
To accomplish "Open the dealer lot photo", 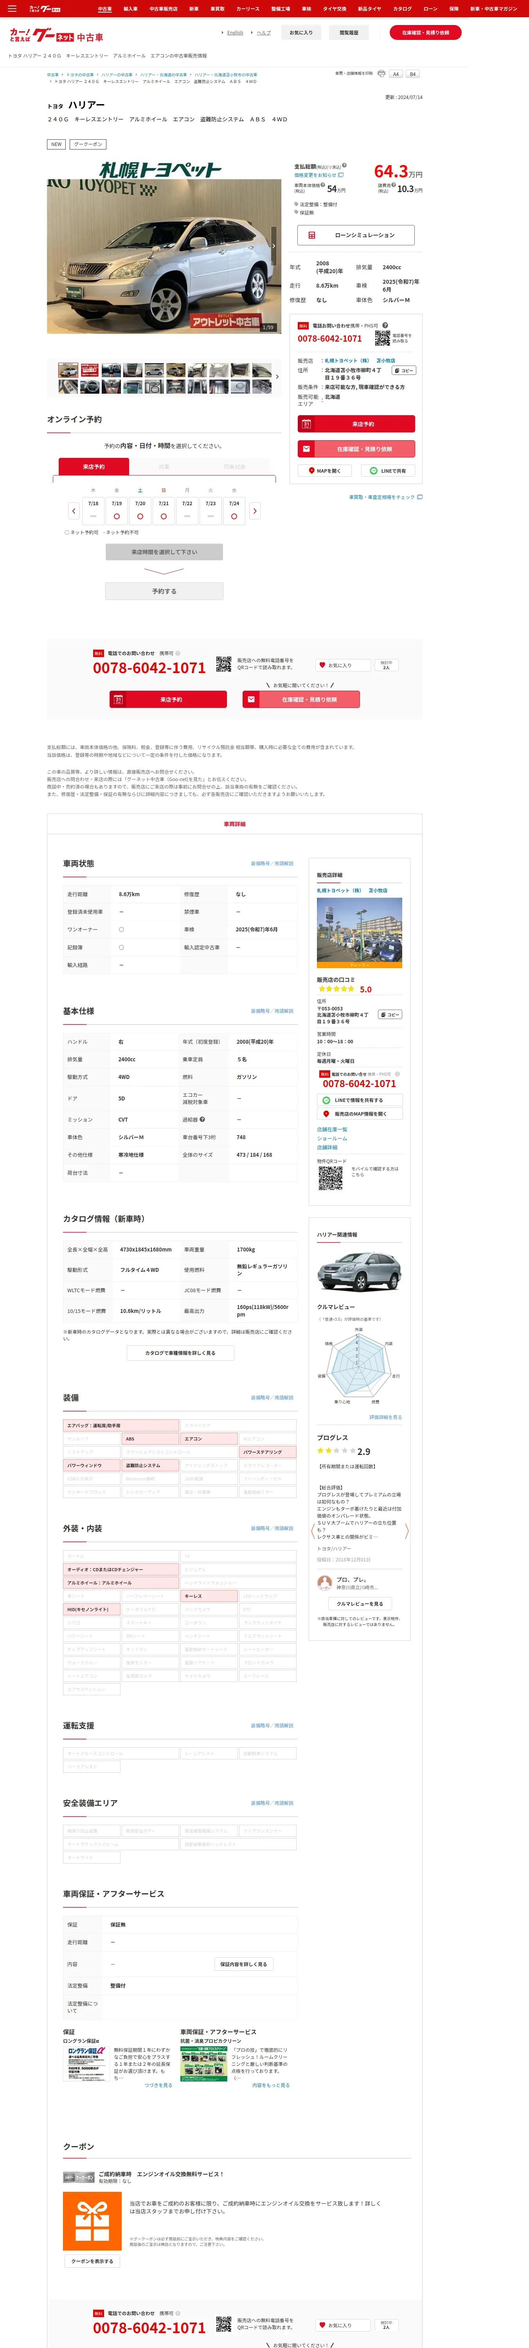I will [359, 933].
